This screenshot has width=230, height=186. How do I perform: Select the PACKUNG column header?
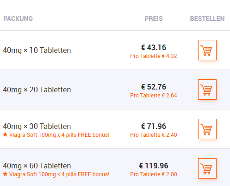(18, 19)
